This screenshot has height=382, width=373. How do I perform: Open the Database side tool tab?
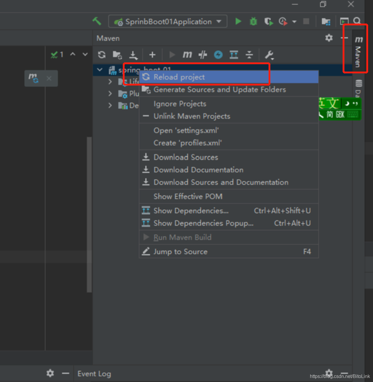pyautogui.click(x=358, y=88)
